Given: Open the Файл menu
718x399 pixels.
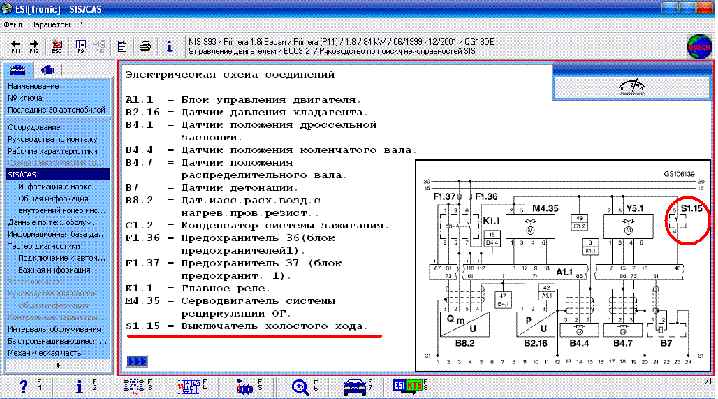Looking at the screenshot, I should 13,24.
